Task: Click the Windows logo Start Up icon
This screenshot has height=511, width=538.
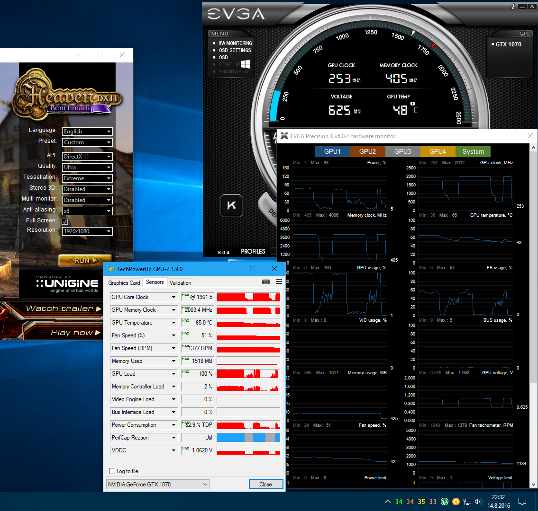Action: point(246,64)
